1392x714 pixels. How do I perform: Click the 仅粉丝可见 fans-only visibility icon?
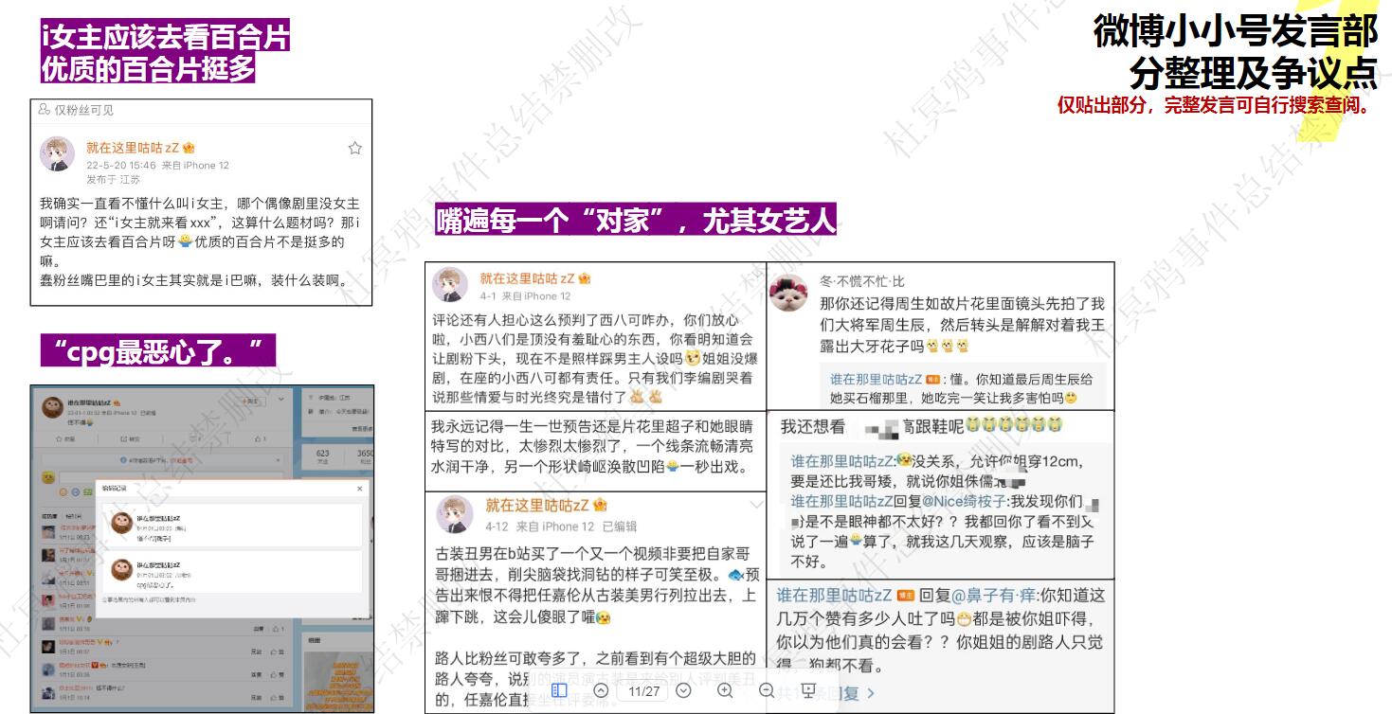pos(45,110)
